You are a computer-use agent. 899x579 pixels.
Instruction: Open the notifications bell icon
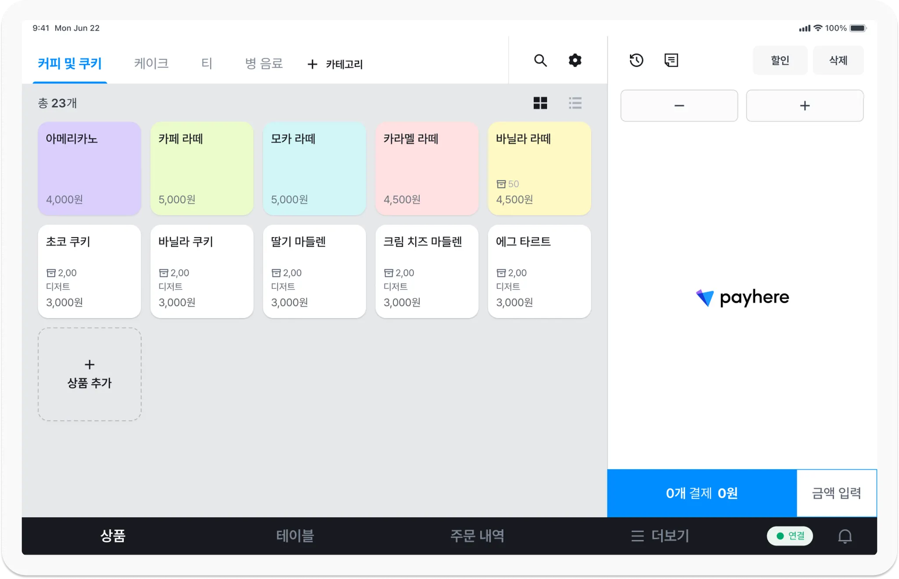[845, 536]
